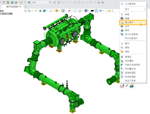Click the green assembly tree icon
150x114 pixels.
pos(29,11)
